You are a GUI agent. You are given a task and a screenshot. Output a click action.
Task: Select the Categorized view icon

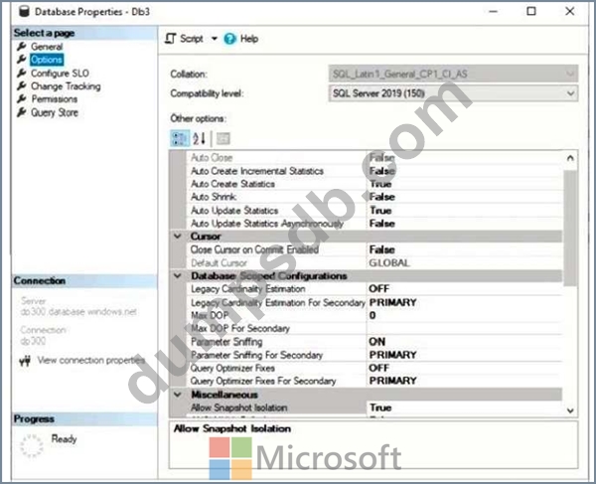(180, 137)
